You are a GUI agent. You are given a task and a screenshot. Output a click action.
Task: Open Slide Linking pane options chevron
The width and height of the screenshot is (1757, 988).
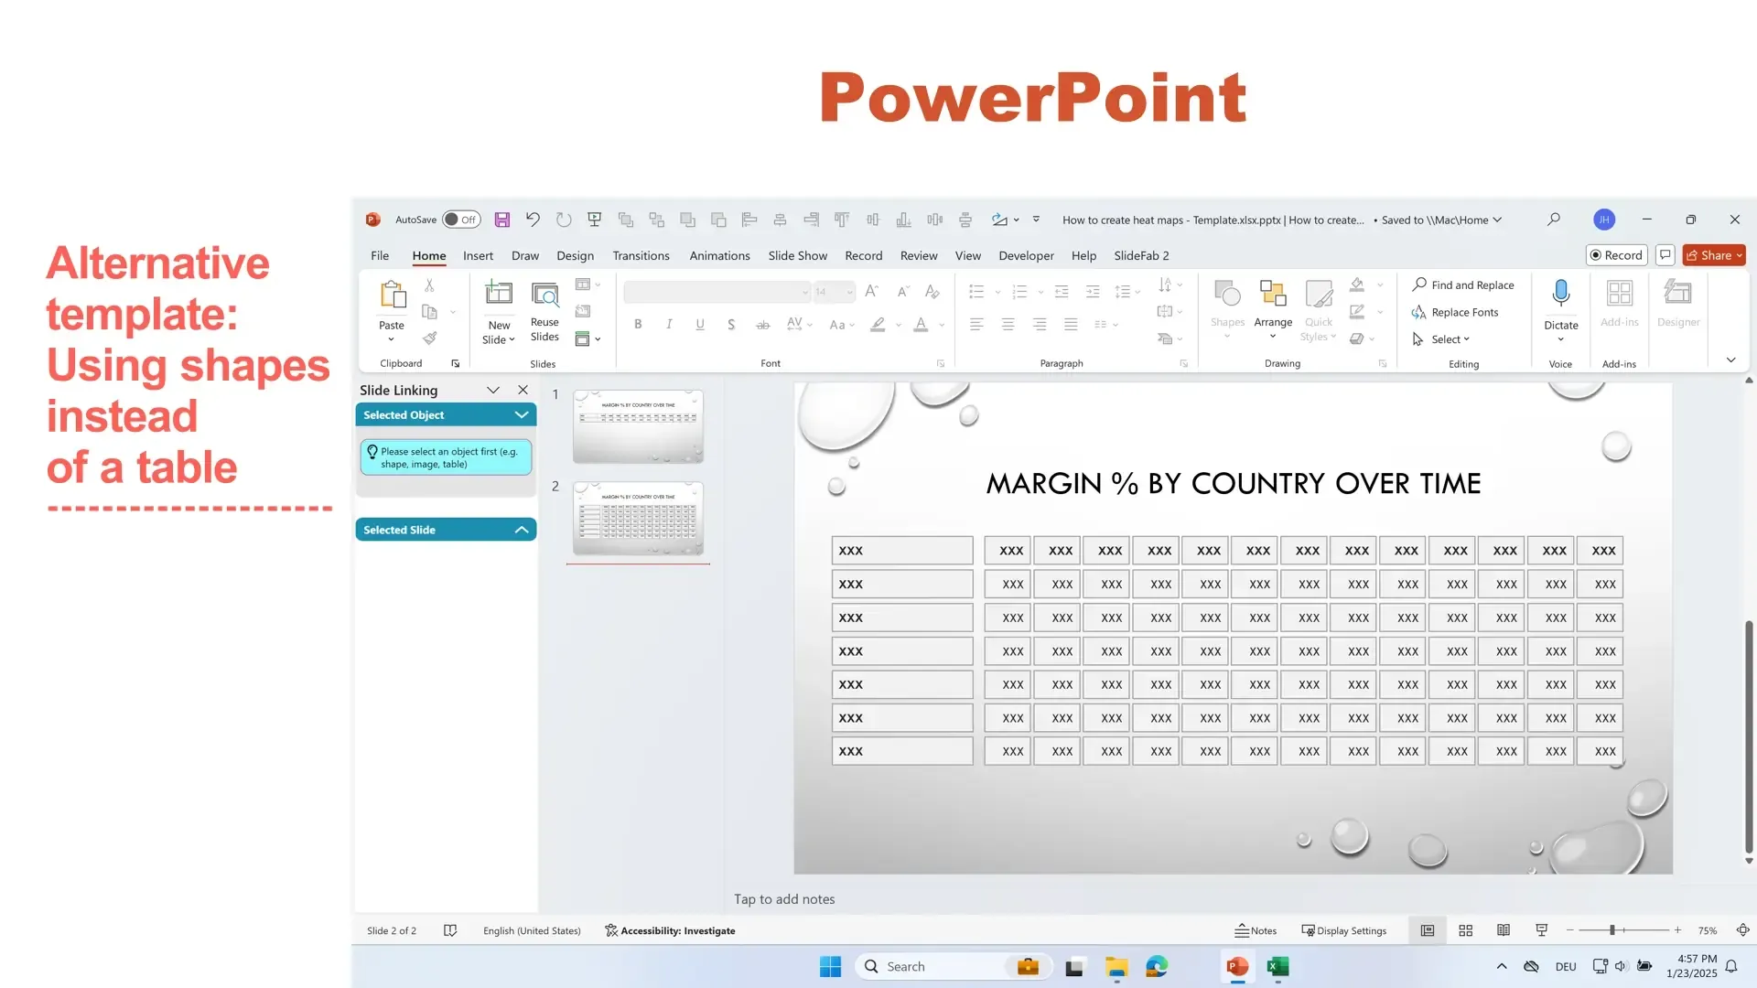pos(493,390)
